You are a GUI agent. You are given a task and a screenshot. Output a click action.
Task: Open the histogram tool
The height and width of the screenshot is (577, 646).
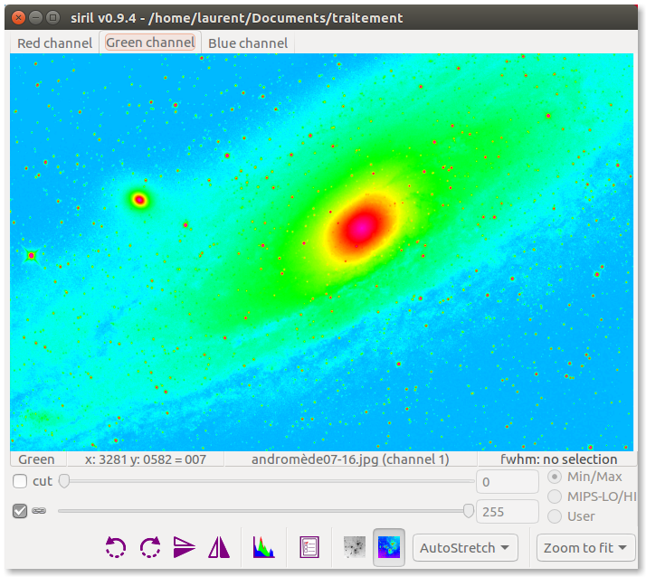pyautogui.click(x=263, y=547)
